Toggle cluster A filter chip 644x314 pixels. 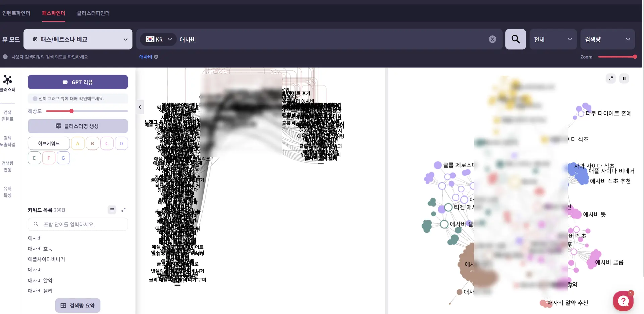78,143
